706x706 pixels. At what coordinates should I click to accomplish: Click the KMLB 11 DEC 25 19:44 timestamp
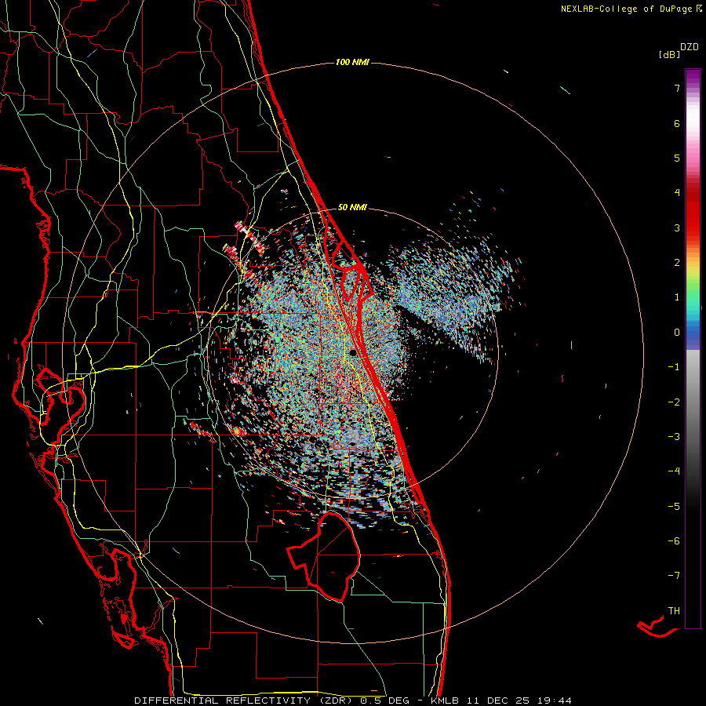(501, 701)
